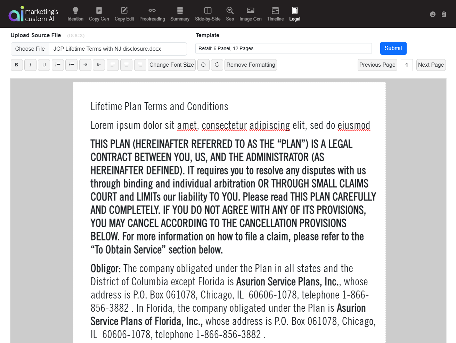This screenshot has width=456, height=343.
Task: Open the Summary tool
Action: (180, 14)
